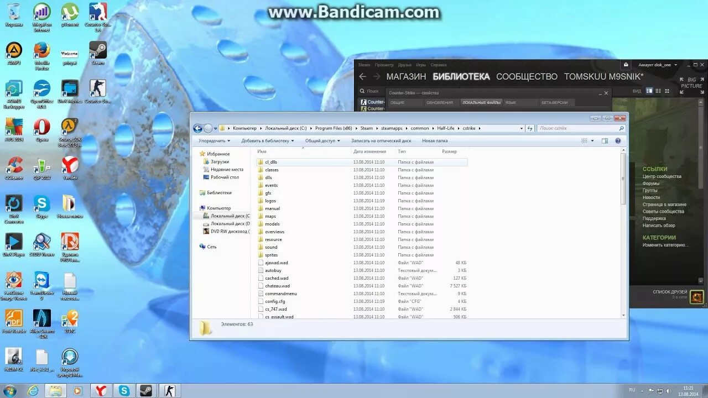Image resolution: width=708 pixels, height=398 pixels.
Task: Expand path arrow after Half-Life breadcrumb
Action: tap(459, 128)
